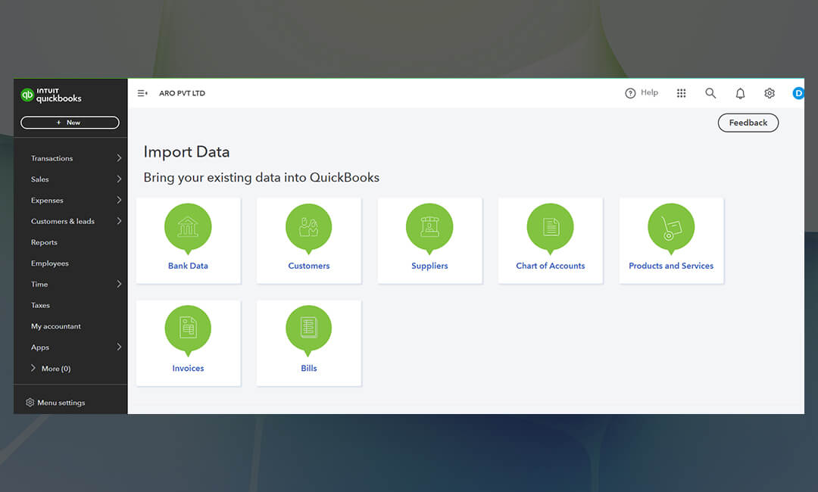Open Reports in the sidebar

44,243
